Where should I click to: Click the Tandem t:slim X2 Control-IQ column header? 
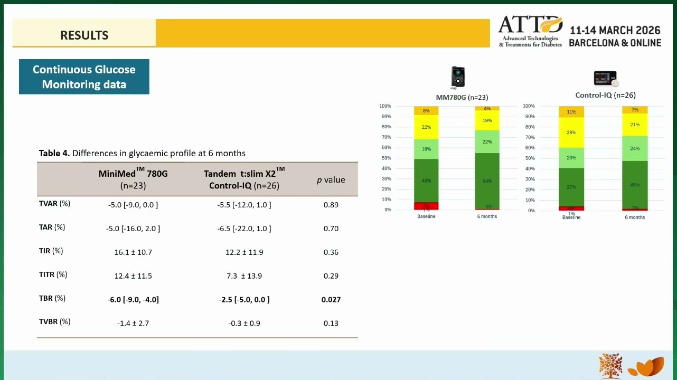245,179
